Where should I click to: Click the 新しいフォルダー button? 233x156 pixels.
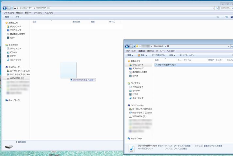(x=187, y=55)
